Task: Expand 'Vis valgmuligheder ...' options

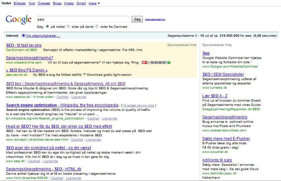Action: [x=43, y=35]
